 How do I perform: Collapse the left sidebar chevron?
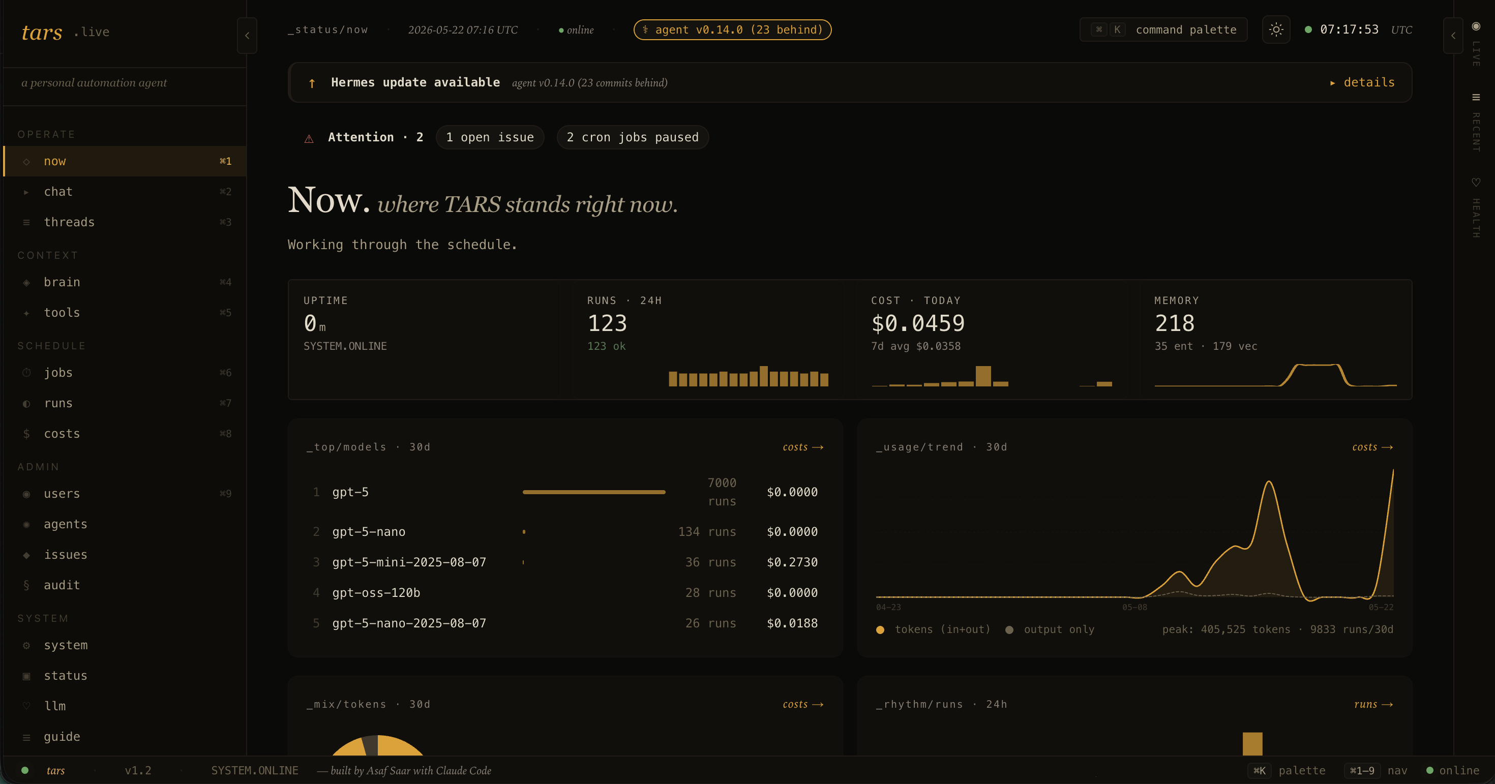[247, 36]
